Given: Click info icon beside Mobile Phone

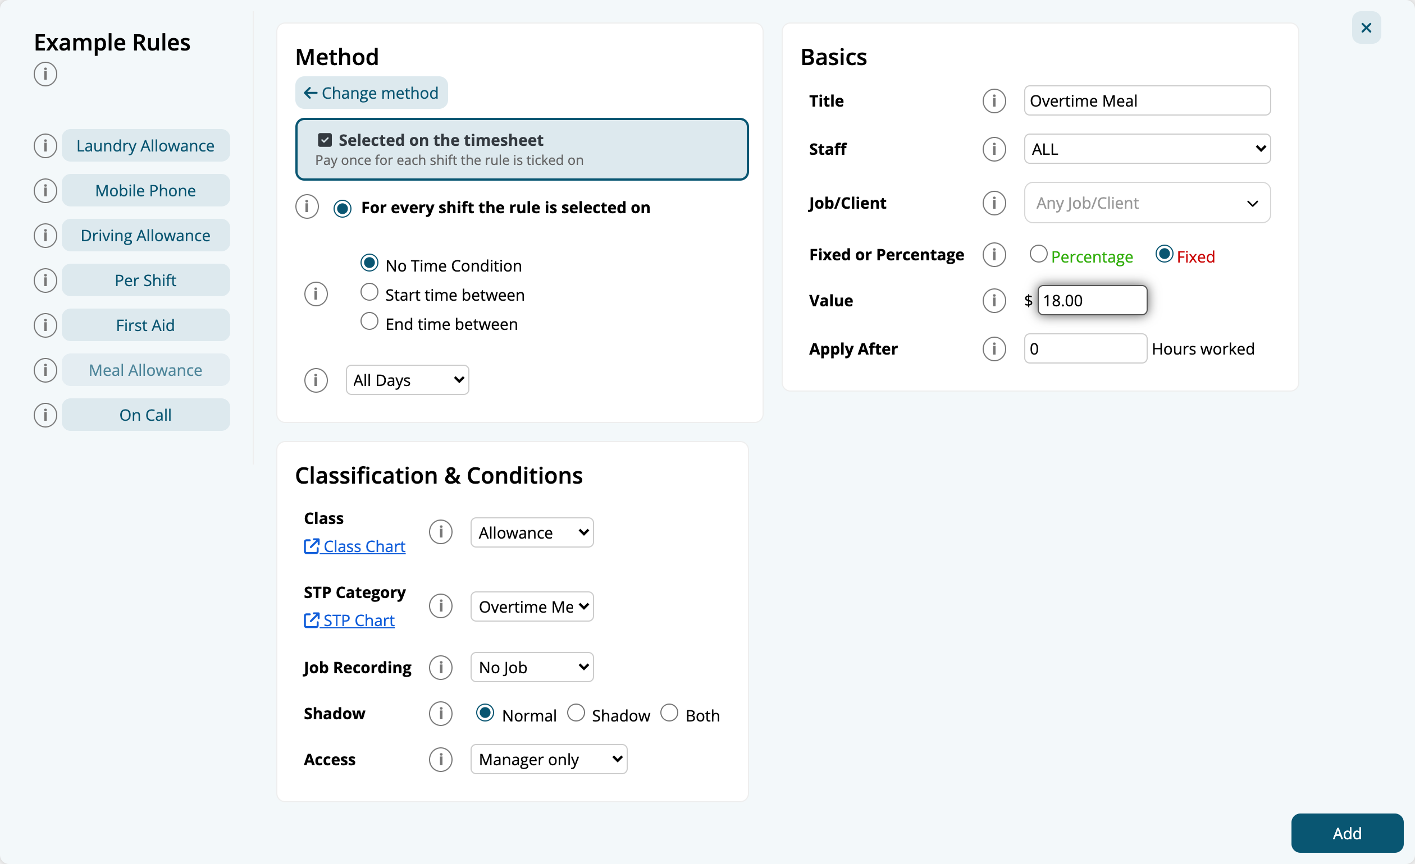Looking at the screenshot, I should tap(45, 190).
